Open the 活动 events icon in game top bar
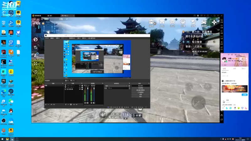The height and width of the screenshot is (141, 251). [x=172, y=23]
